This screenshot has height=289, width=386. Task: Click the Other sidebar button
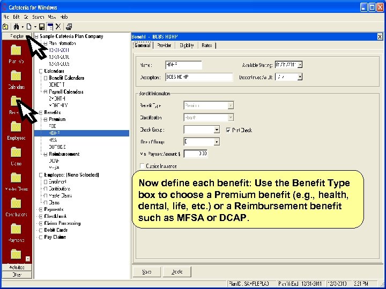(17, 275)
